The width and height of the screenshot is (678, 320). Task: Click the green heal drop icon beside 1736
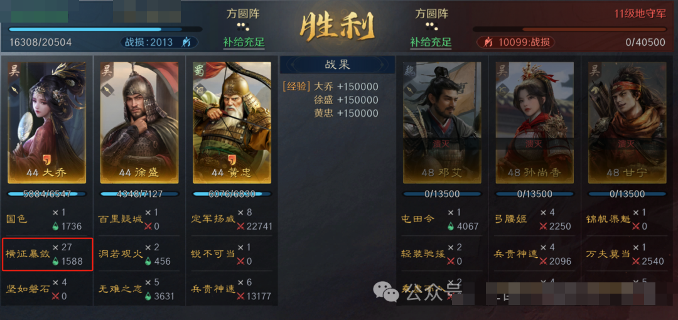tap(55, 226)
